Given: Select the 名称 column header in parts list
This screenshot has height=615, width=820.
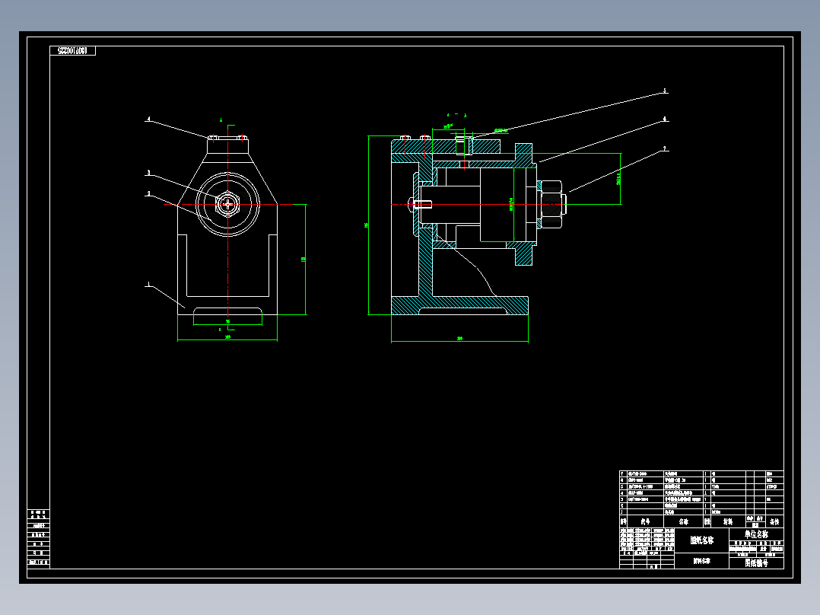Looking at the screenshot, I should (x=684, y=522).
